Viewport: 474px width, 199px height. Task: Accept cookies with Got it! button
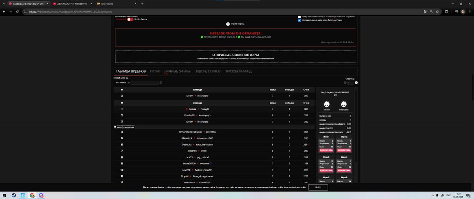[x=318, y=187]
